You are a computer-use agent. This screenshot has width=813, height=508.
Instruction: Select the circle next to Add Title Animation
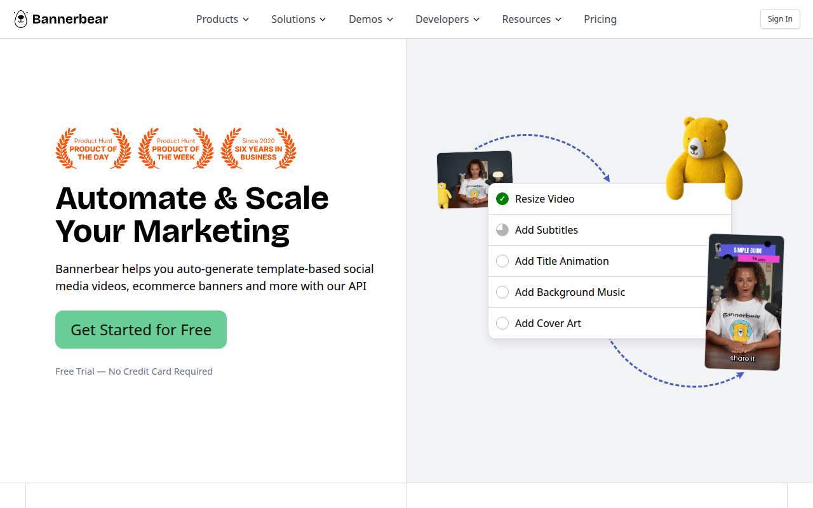pos(502,261)
